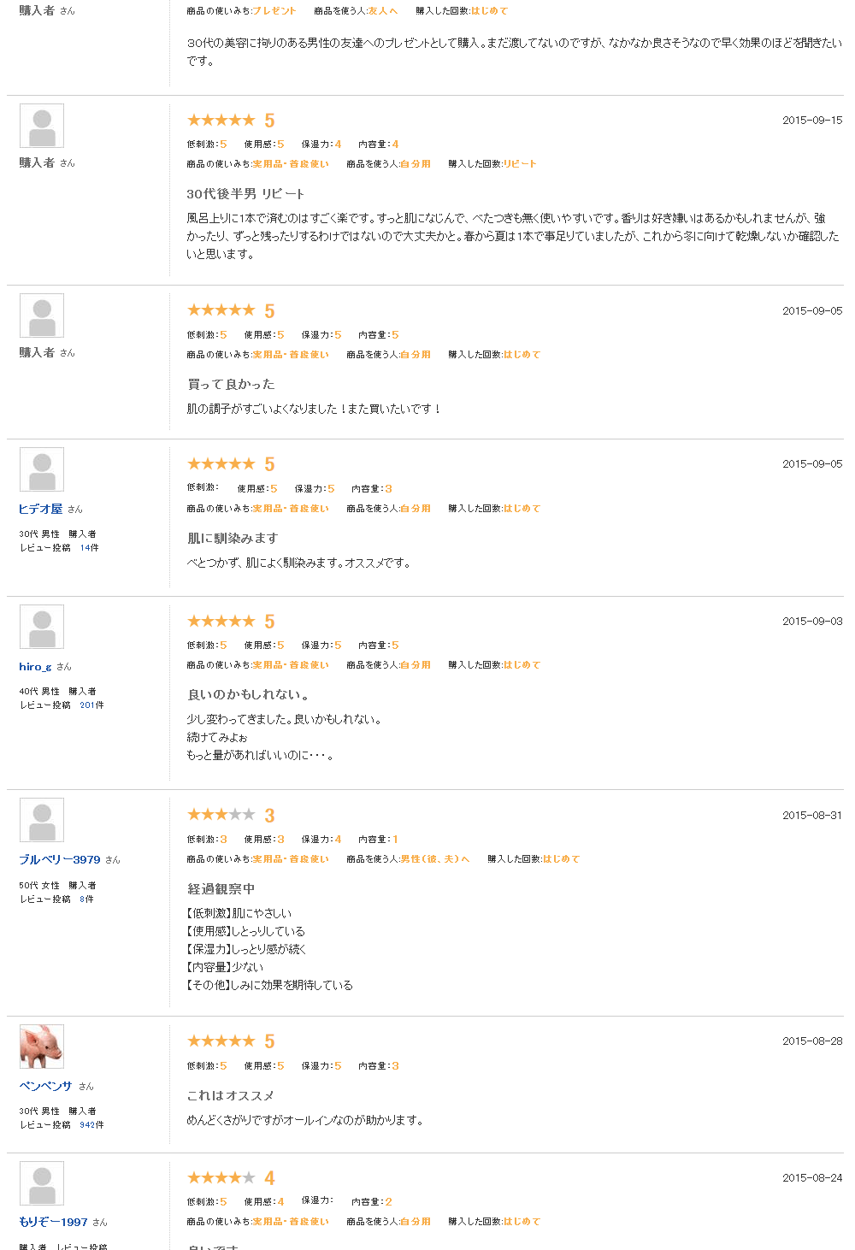The width and height of the screenshot is (855, 1250).
Task: Click もりぞー1997's profile avatar icon
Action: click(x=42, y=1183)
